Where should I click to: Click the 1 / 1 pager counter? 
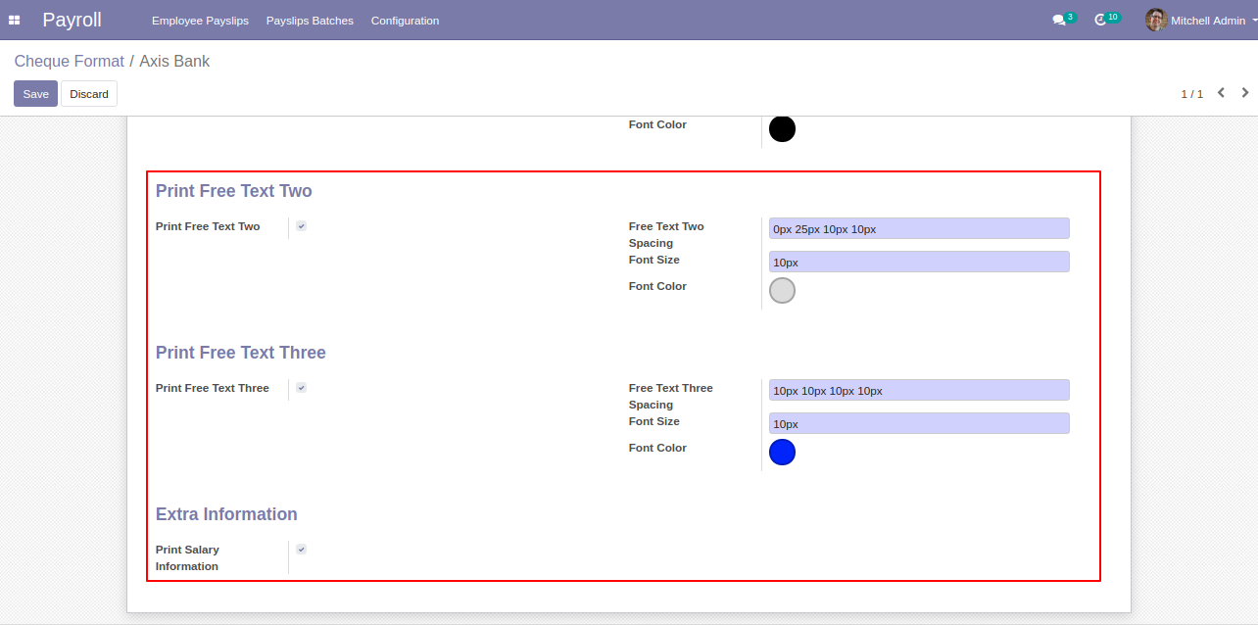(1191, 94)
